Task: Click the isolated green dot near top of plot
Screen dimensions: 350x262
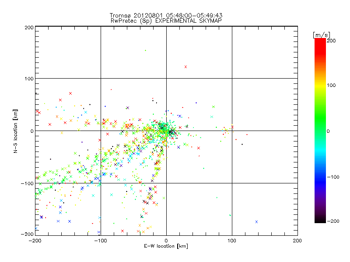Action: (146, 51)
